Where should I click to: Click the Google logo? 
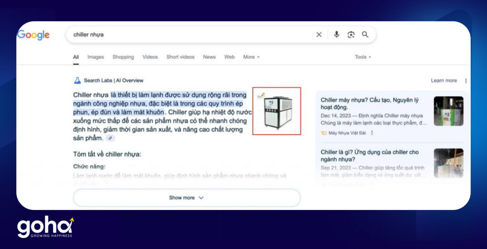pos(33,35)
